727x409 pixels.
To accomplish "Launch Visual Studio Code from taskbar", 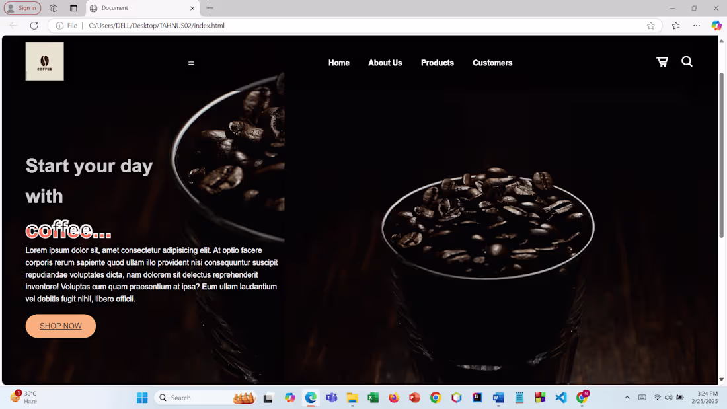I will (560, 398).
